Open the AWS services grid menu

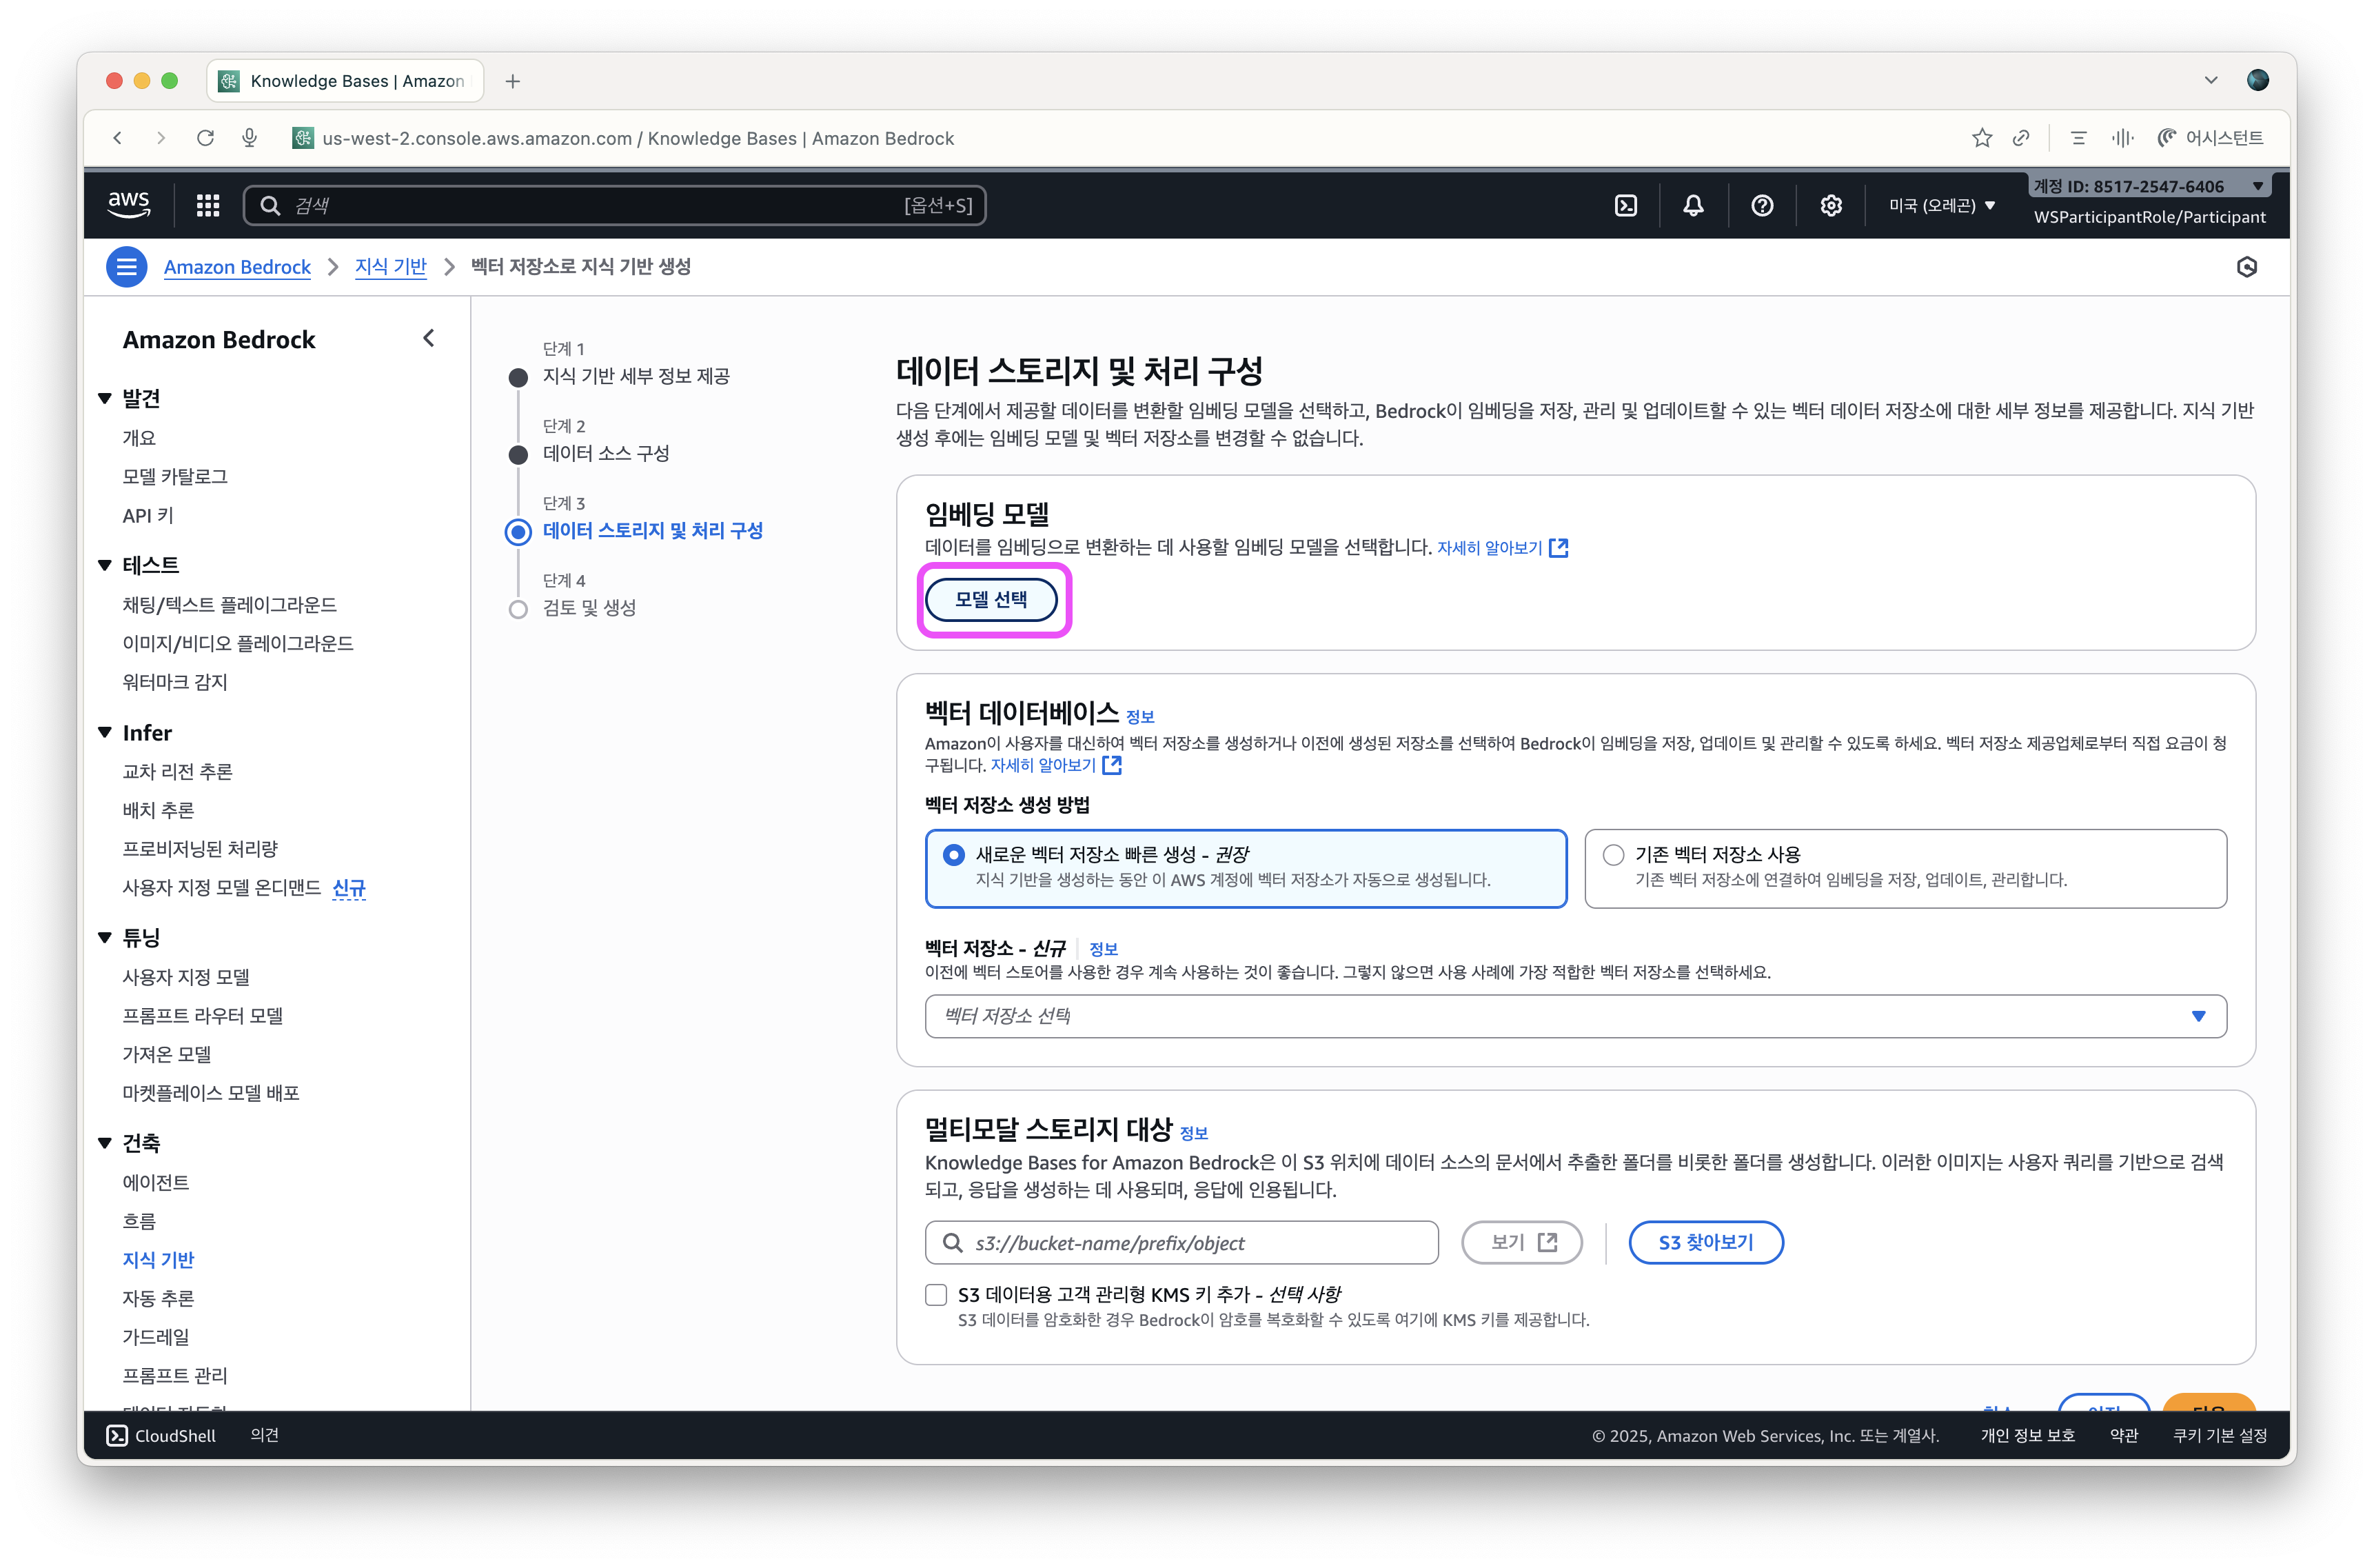click(x=208, y=205)
